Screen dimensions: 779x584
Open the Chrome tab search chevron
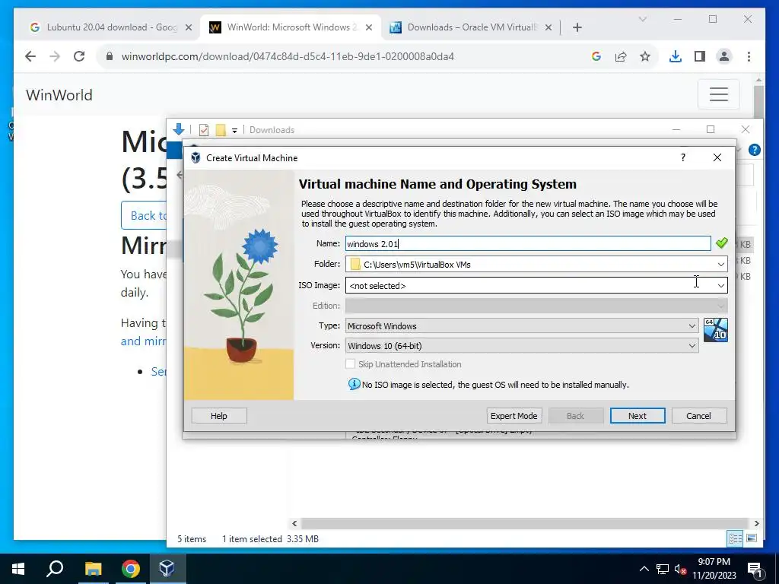(642, 19)
